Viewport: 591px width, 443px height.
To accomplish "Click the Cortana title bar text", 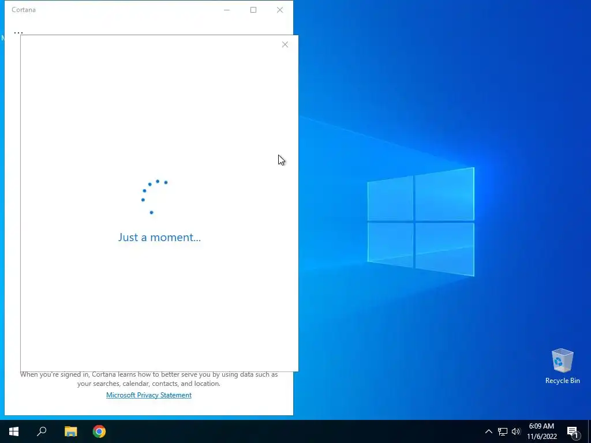I will point(24,10).
